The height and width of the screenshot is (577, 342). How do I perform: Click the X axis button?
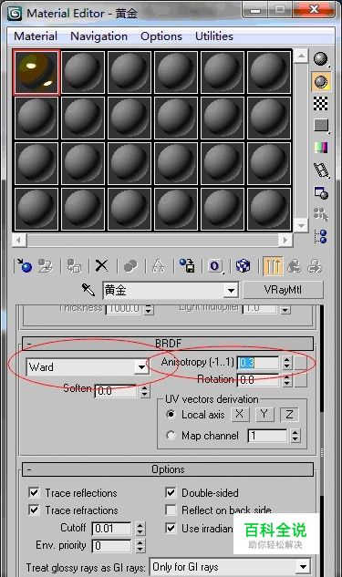pyautogui.click(x=240, y=415)
